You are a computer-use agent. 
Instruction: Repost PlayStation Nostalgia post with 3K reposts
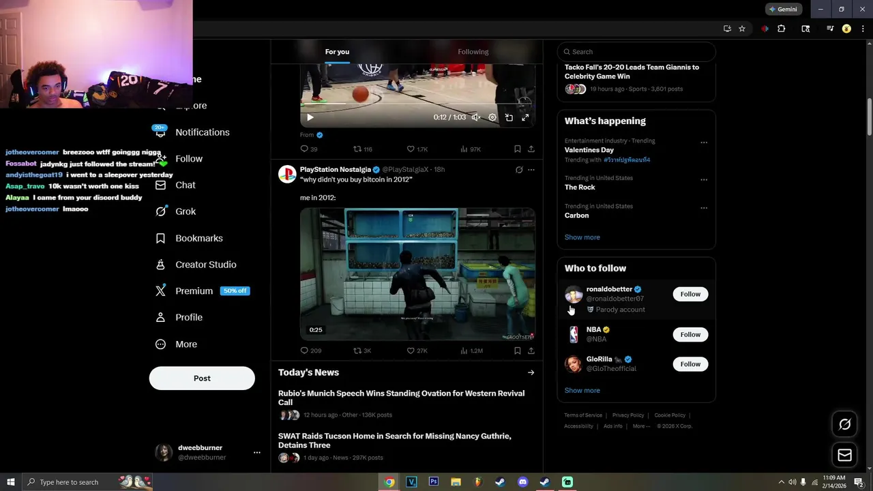point(362,351)
